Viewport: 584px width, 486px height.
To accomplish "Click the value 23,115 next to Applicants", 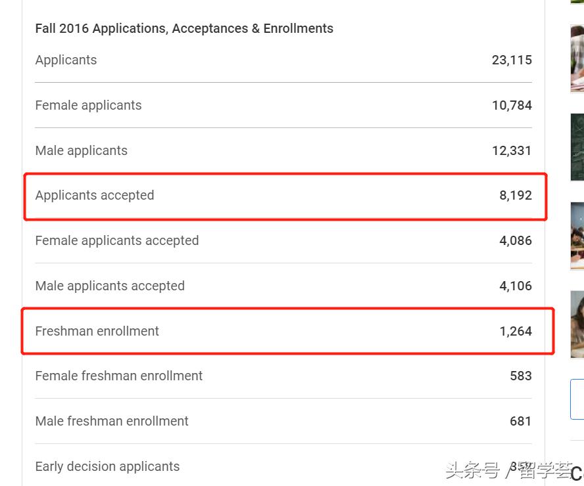I will click(512, 60).
